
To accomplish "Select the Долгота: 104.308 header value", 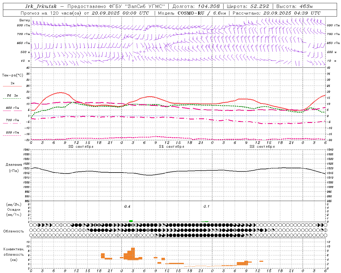I will 196,6.
